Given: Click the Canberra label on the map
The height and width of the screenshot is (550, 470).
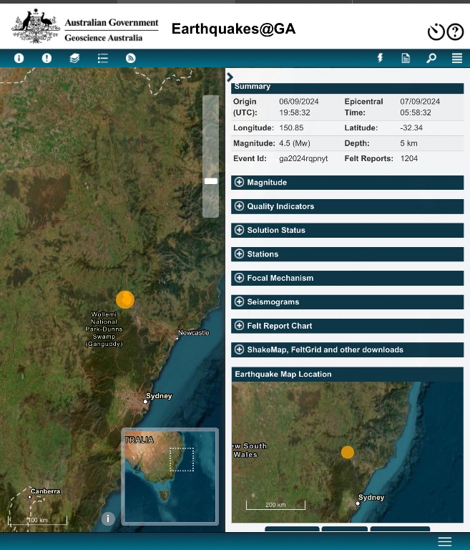Looking at the screenshot, I should [x=45, y=491].
